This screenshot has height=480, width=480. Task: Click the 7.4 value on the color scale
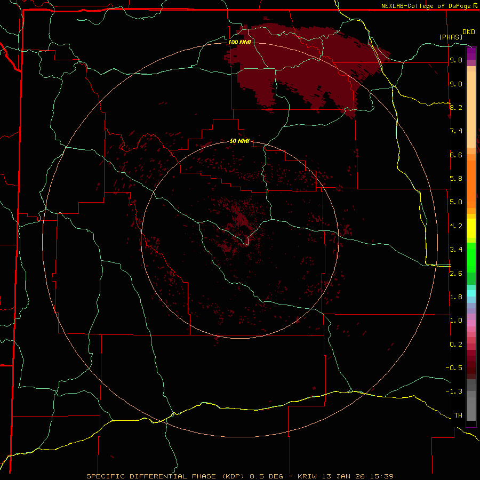[456, 131]
